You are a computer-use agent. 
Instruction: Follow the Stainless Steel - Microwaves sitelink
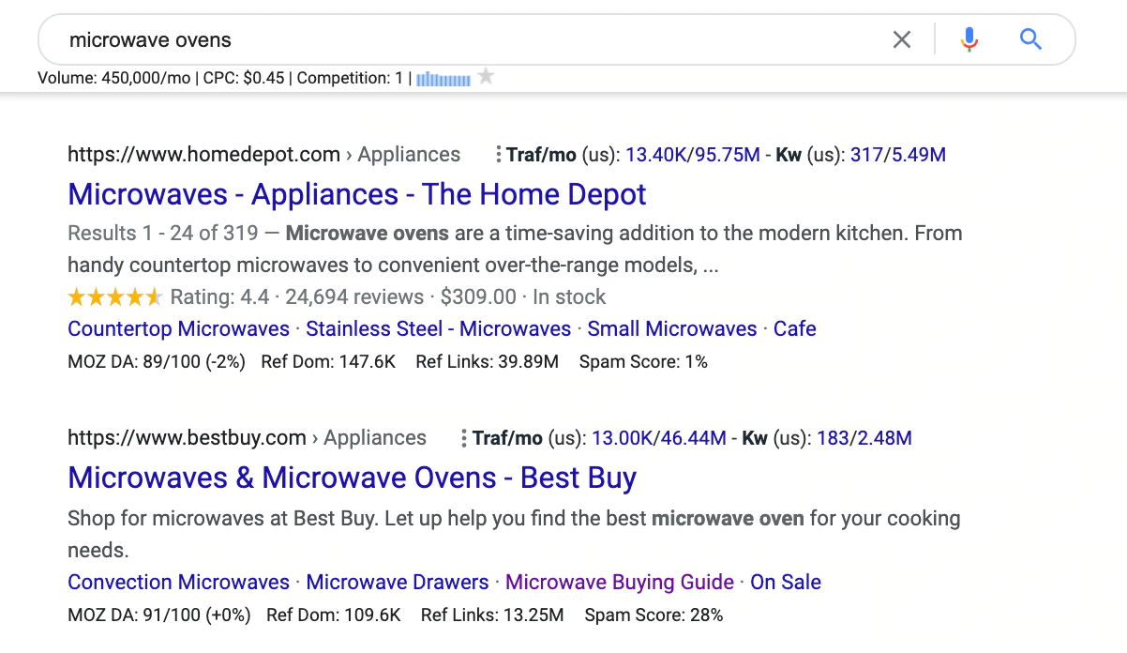tap(439, 328)
